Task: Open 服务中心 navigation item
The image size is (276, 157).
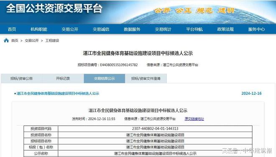Action: (256, 29)
